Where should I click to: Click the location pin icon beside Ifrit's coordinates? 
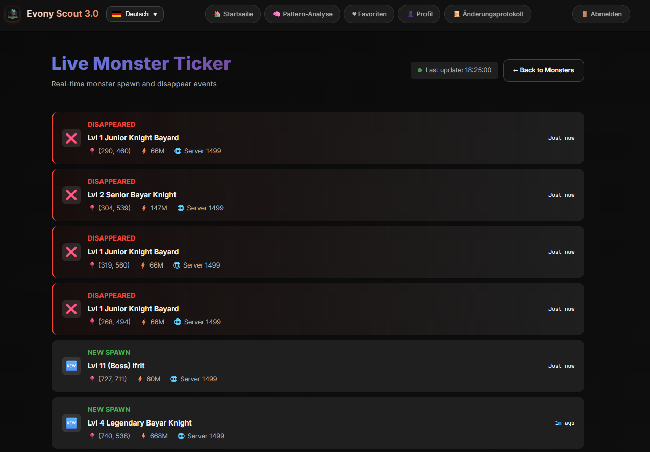click(x=92, y=379)
